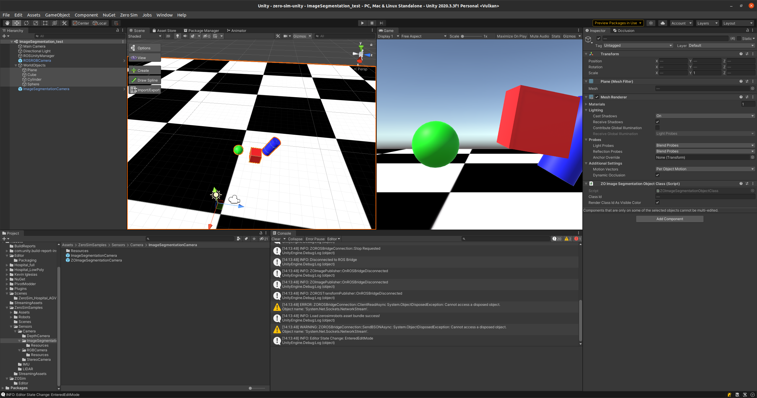Image resolution: width=757 pixels, height=398 pixels.
Task: Uncheck Receive Shadows checkbox
Action: pos(657,122)
